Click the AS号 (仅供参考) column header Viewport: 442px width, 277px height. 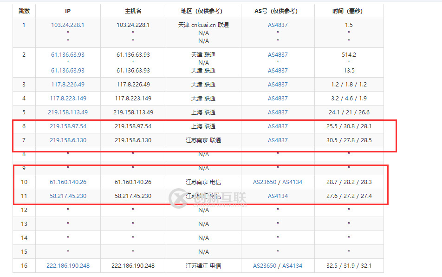[278, 11]
